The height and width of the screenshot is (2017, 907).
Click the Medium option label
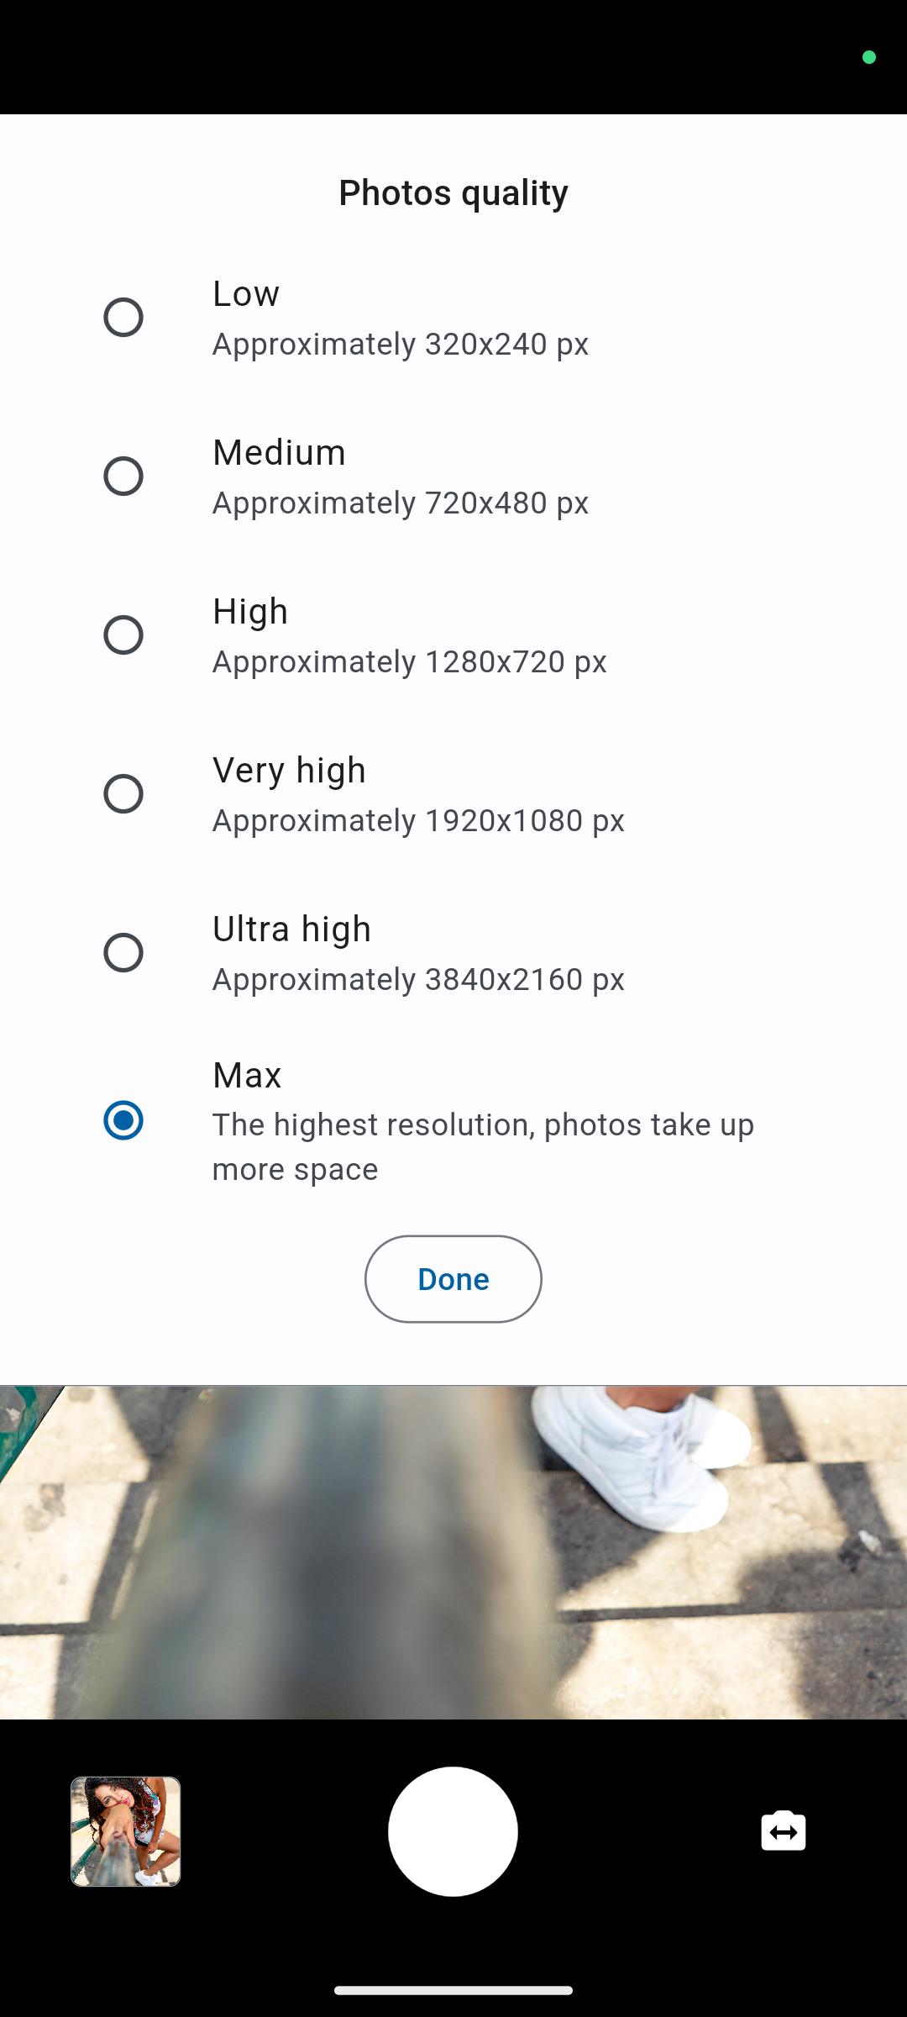point(279,453)
